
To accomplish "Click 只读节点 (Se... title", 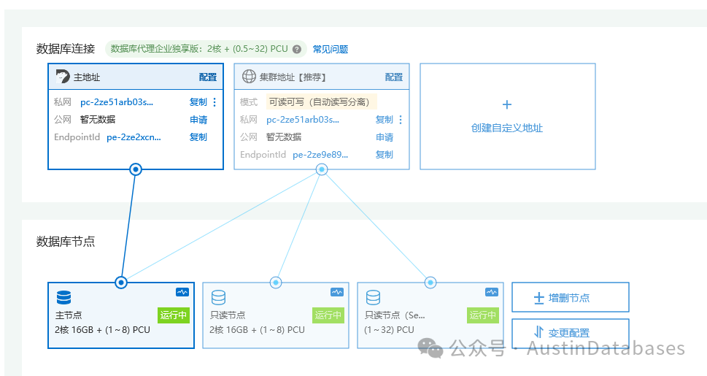I will click(395, 315).
